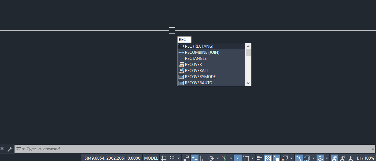Expand command history with the right-end arrow
Viewport: 376px width, 161px height.
[x=373, y=149]
